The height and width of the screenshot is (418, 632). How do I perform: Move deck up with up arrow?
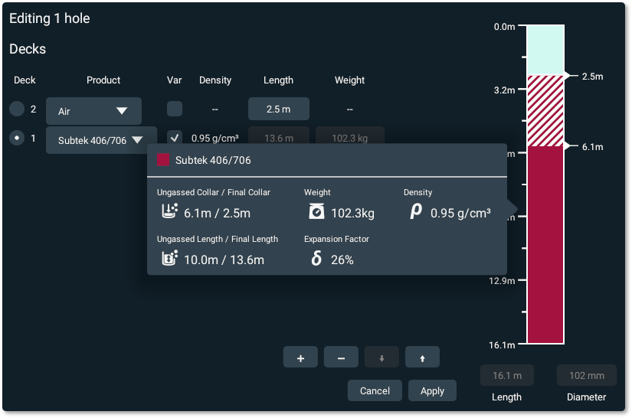pos(422,358)
